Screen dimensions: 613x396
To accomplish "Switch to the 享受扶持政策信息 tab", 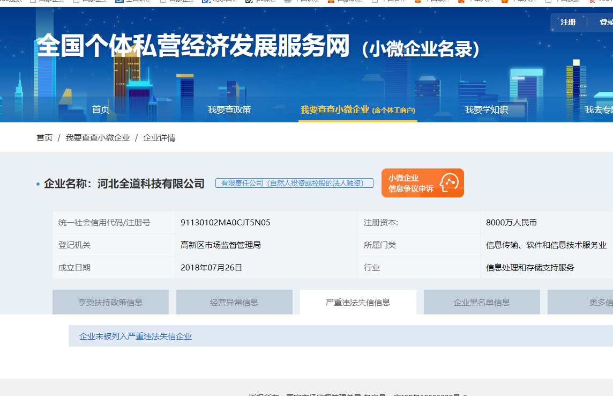I will [110, 302].
